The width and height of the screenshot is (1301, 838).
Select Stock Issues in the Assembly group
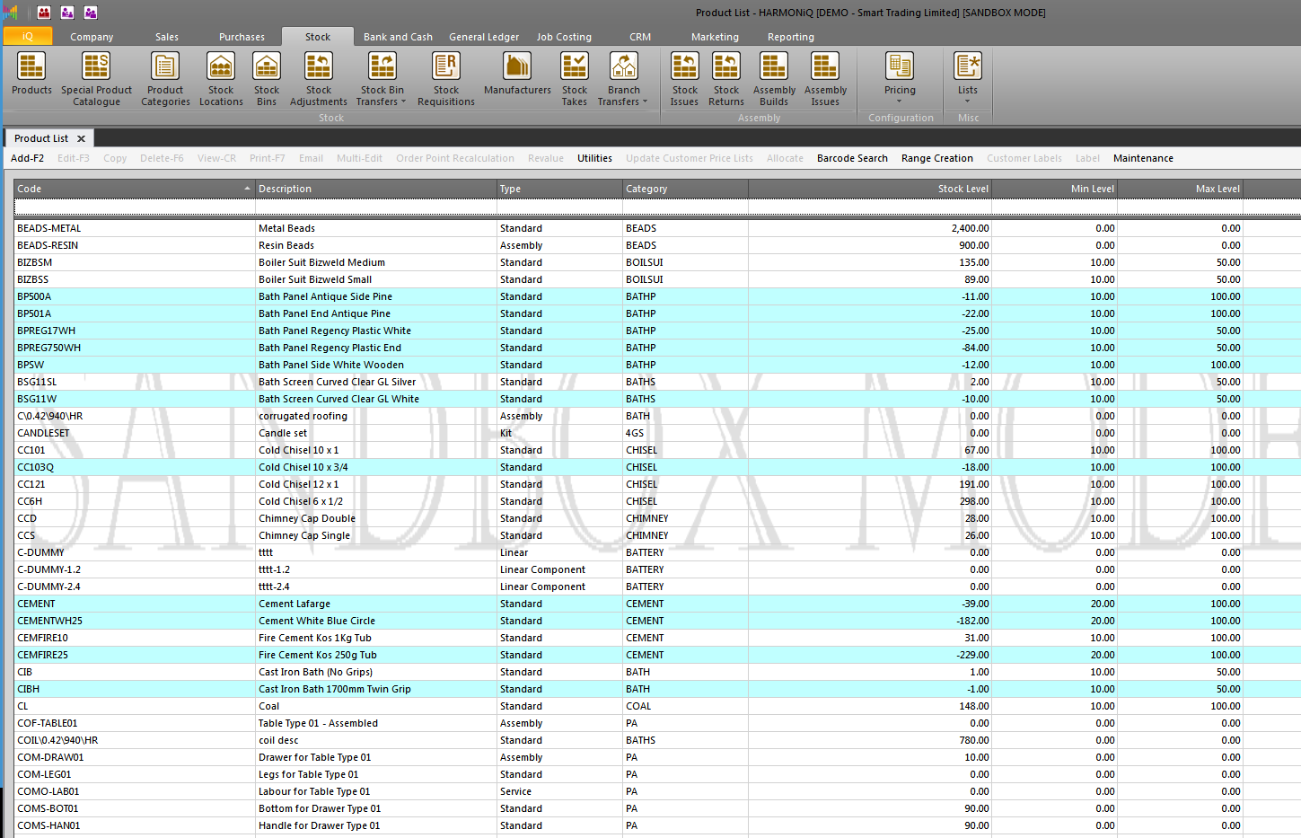(x=684, y=78)
